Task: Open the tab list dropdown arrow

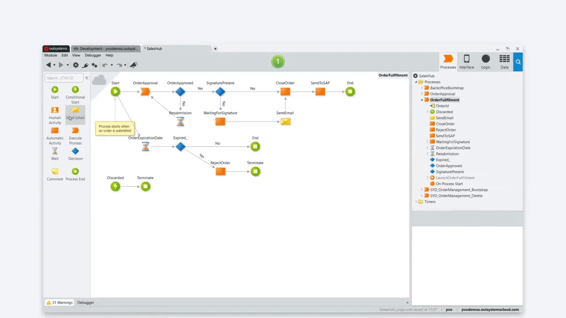Action: [215, 49]
